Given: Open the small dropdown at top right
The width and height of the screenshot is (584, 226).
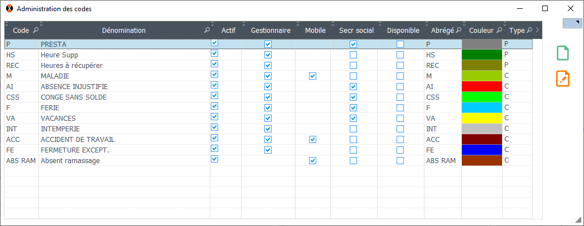Looking at the screenshot, I should click(x=573, y=22).
